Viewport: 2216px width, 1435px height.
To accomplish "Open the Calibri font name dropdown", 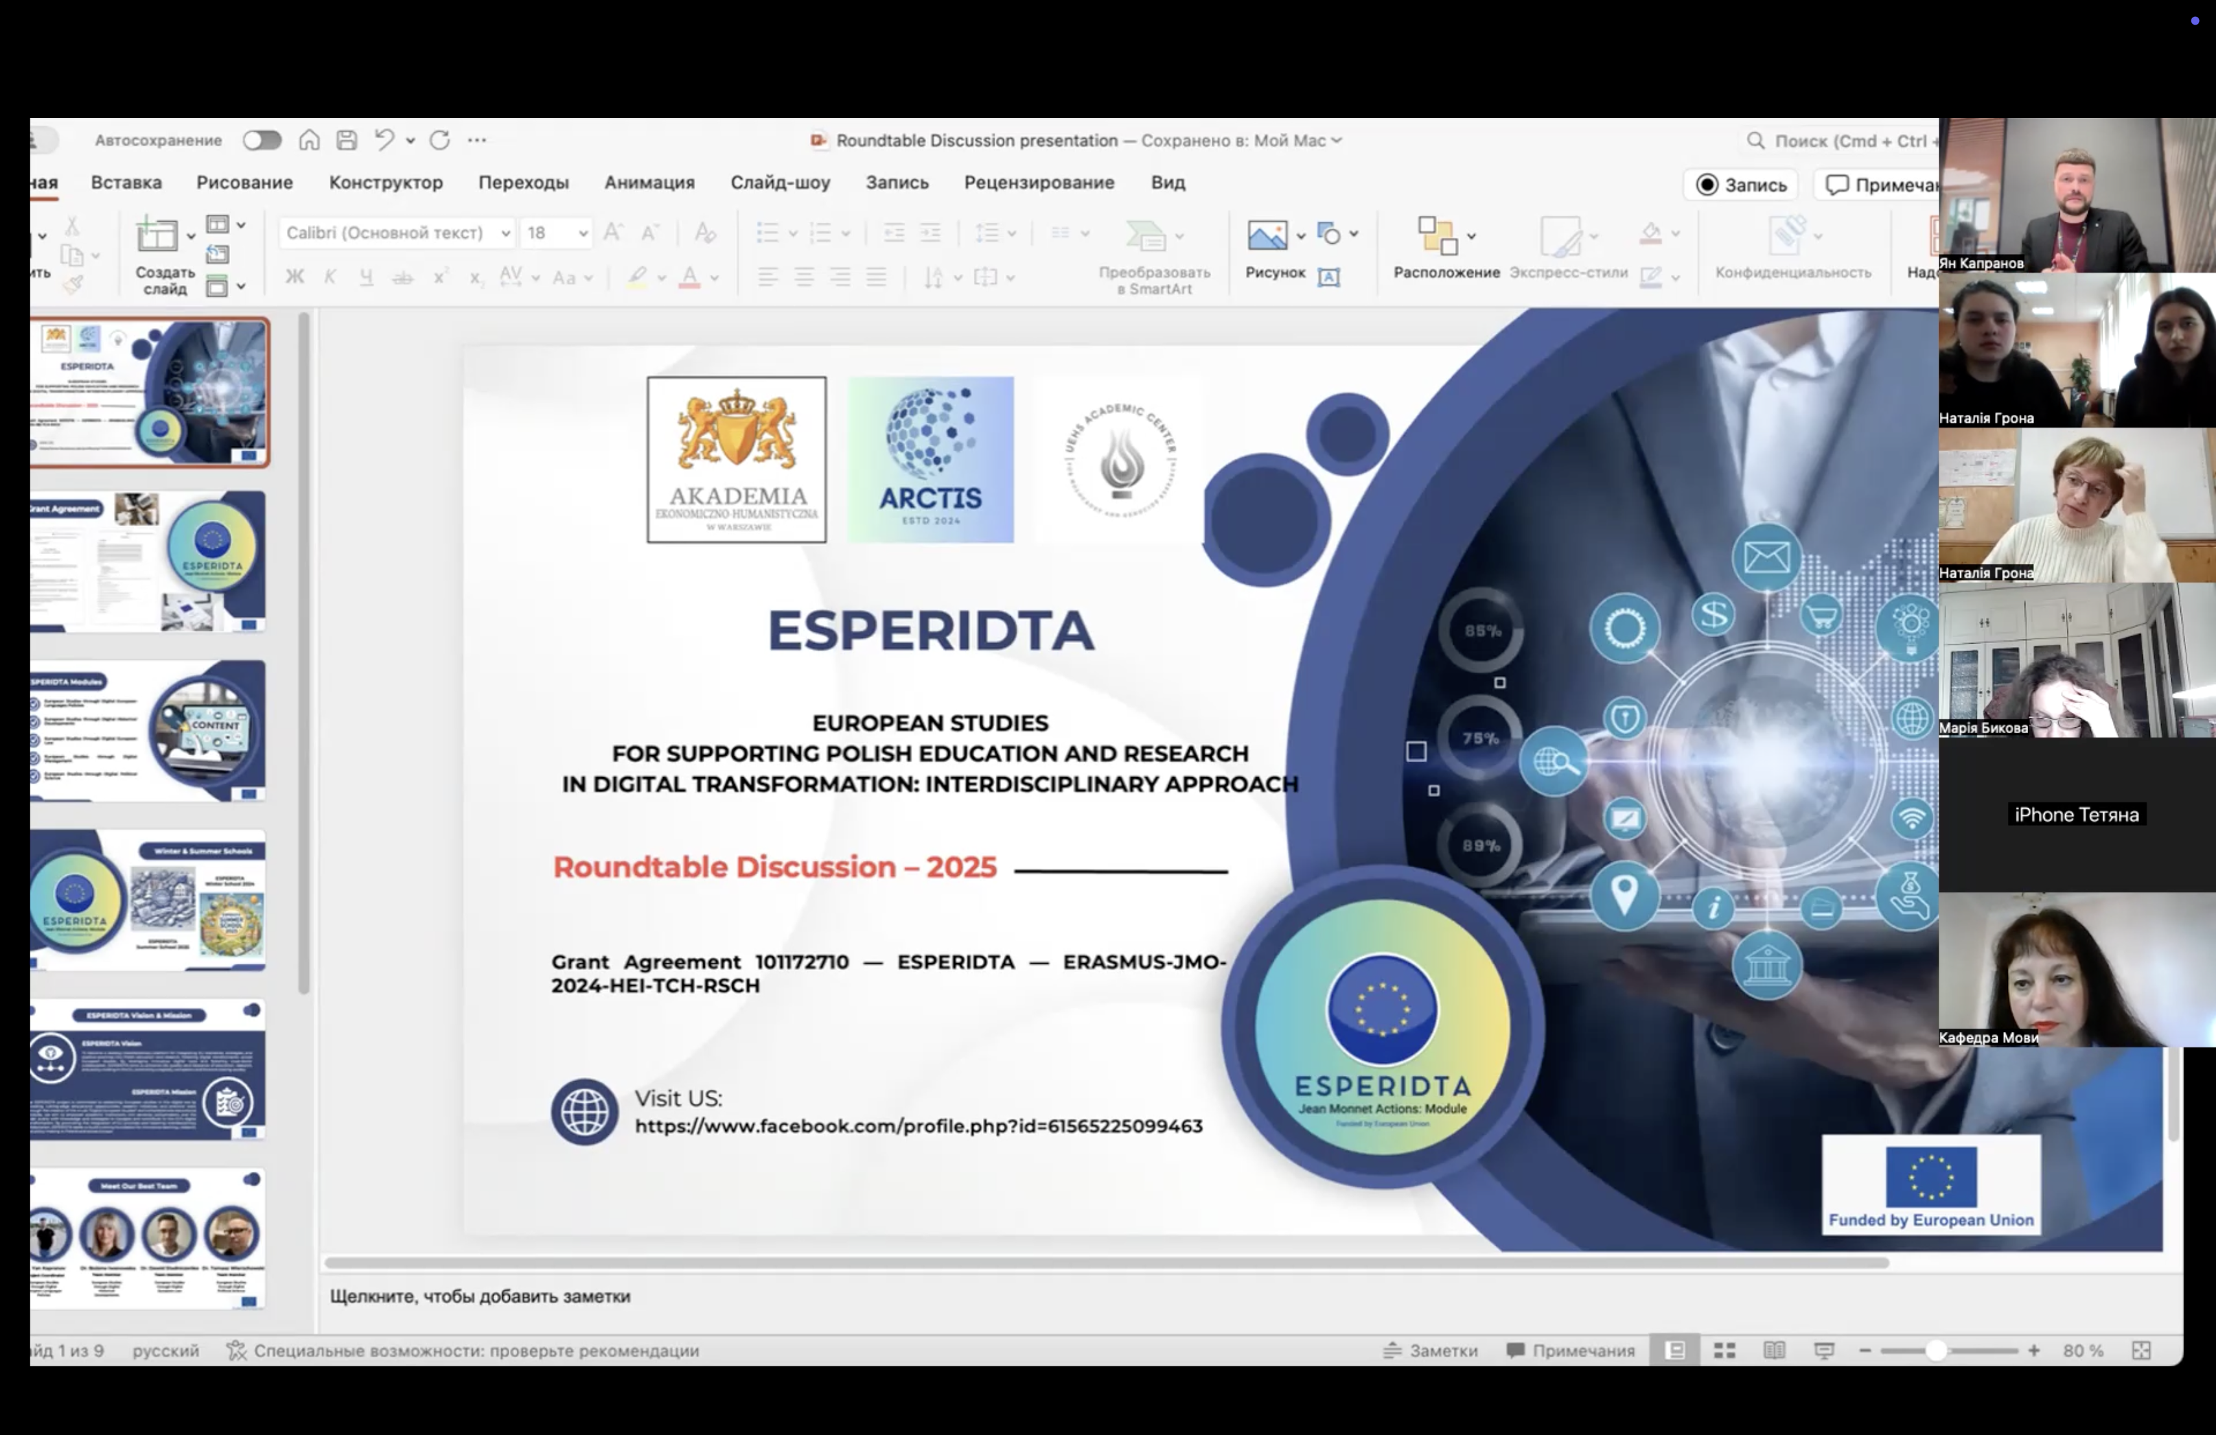I will pos(505,233).
